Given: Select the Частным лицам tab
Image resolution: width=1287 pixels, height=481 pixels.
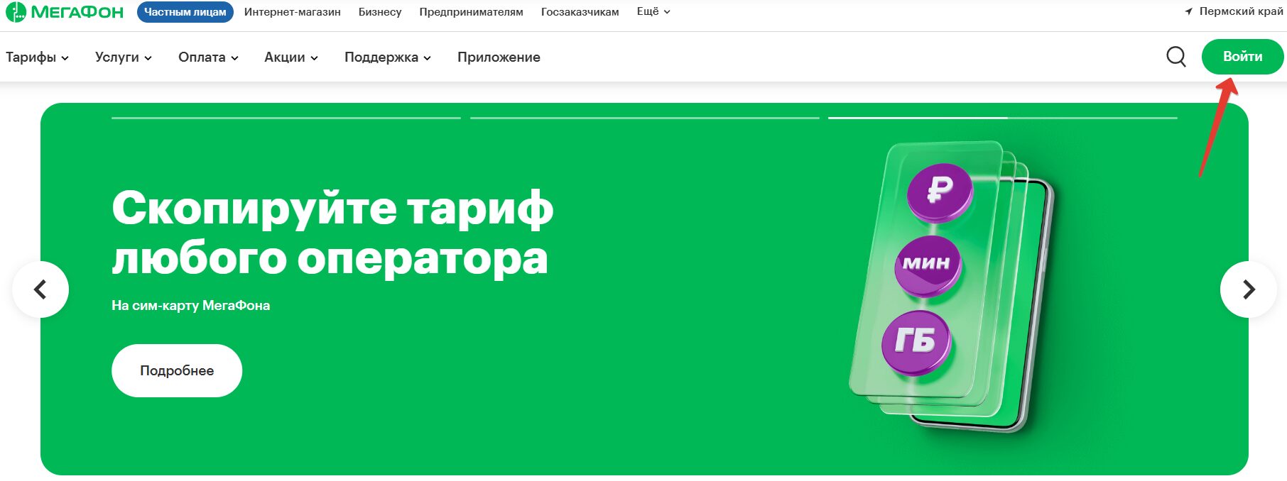Looking at the screenshot, I should (185, 12).
